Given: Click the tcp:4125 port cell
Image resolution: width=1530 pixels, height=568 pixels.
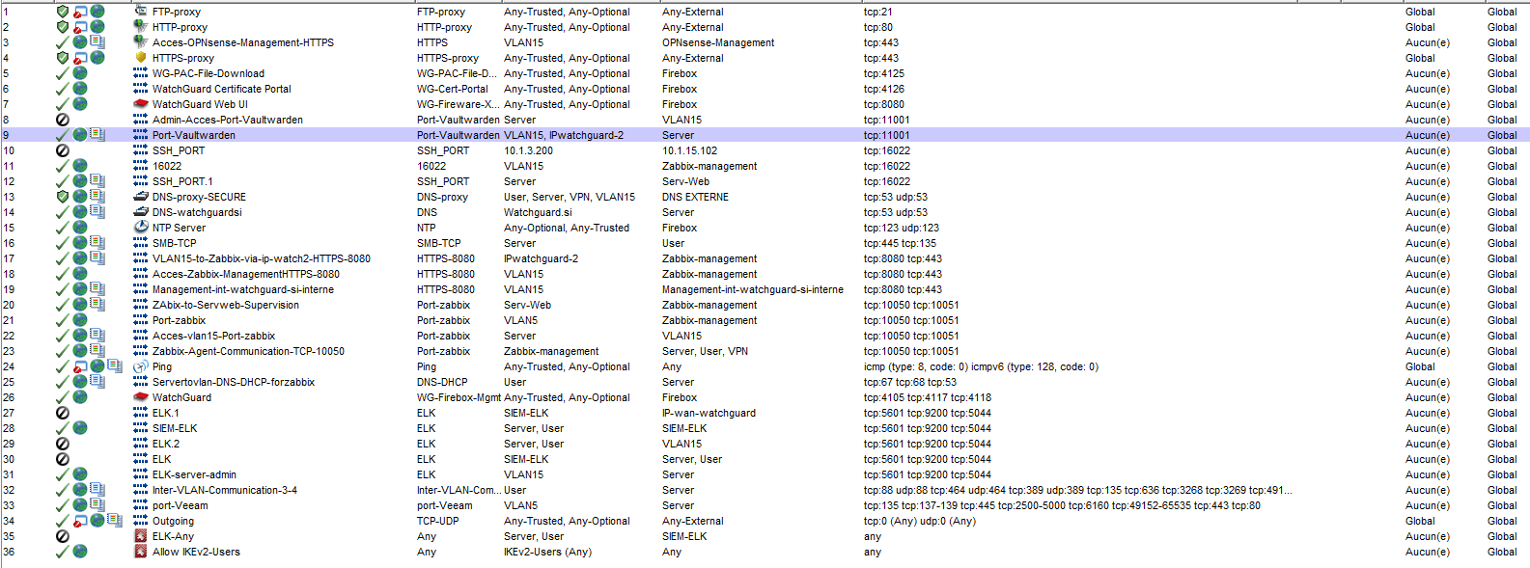Looking at the screenshot, I should 884,73.
